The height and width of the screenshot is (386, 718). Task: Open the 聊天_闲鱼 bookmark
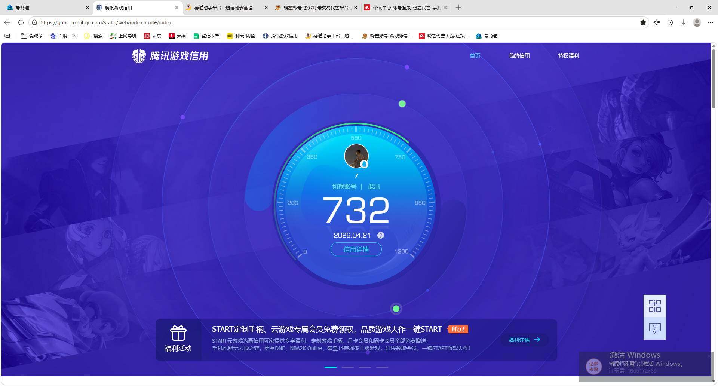pyautogui.click(x=241, y=36)
